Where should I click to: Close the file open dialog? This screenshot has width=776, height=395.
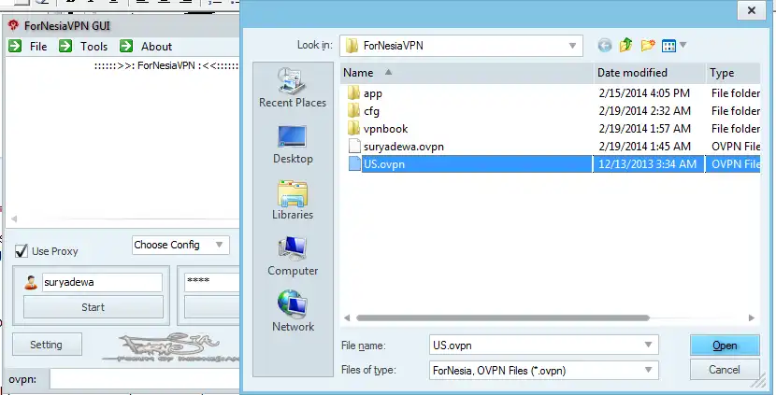(752, 10)
